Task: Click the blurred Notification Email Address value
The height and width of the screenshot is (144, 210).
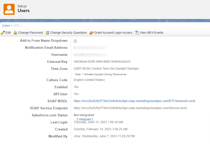Action: 90,48
